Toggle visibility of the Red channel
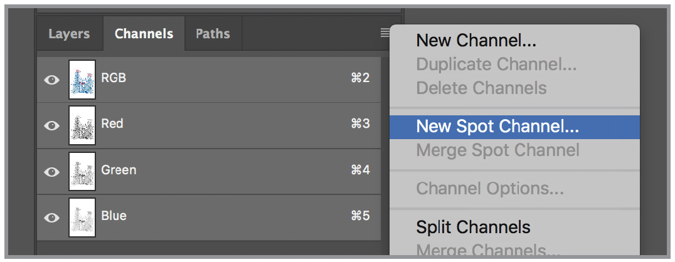 tap(52, 125)
